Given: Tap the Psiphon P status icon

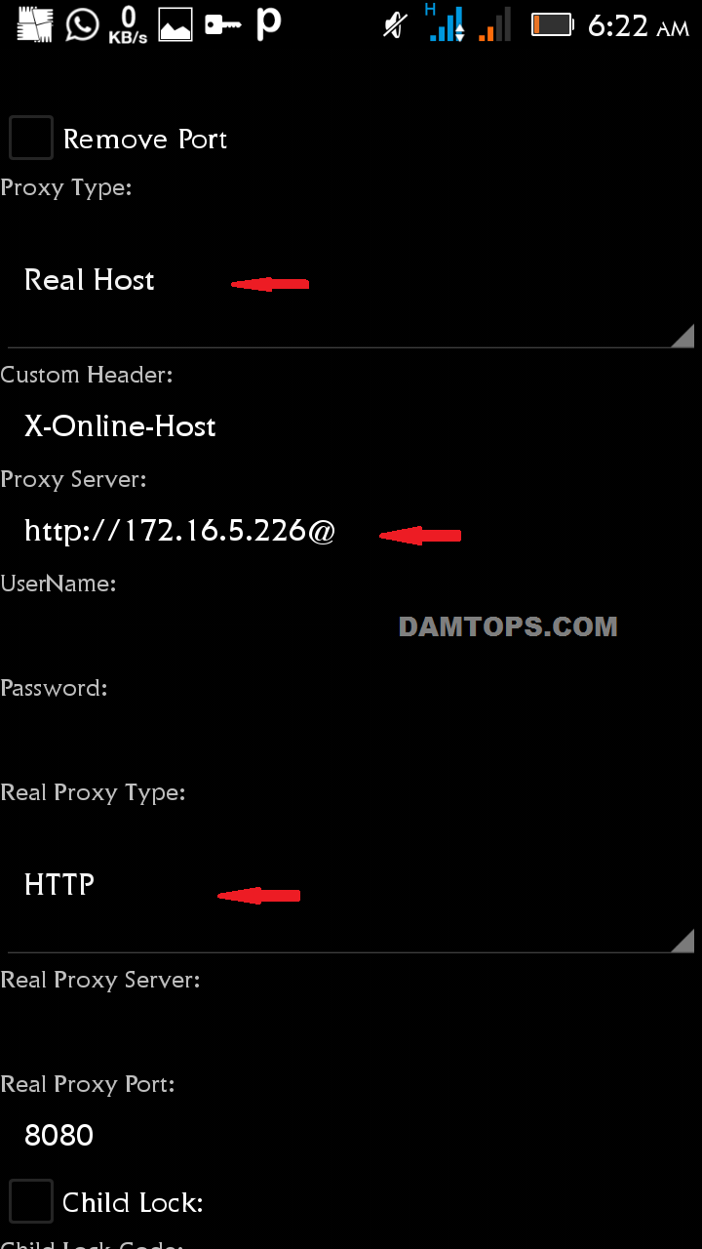Looking at the screenshot, I should (x=268, y=23).
